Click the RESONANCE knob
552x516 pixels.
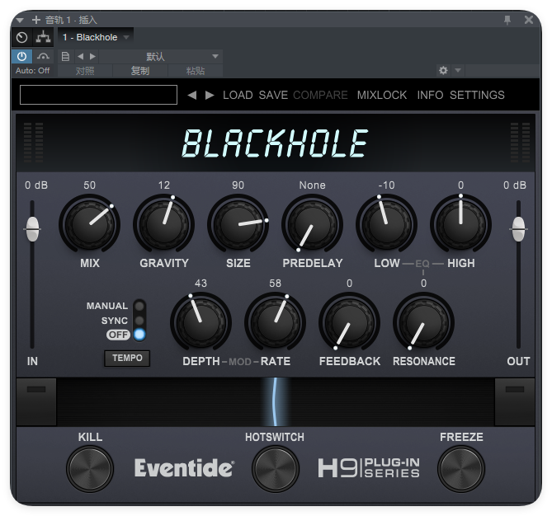(423, 321)
